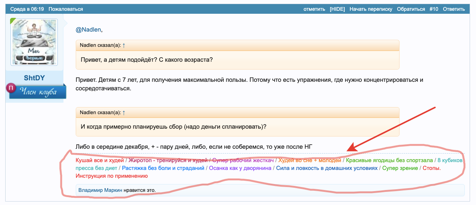Open the #10 post permalink
Image resolution: width=476 pixels, height=206 pixels.
(x=434, y=9)
